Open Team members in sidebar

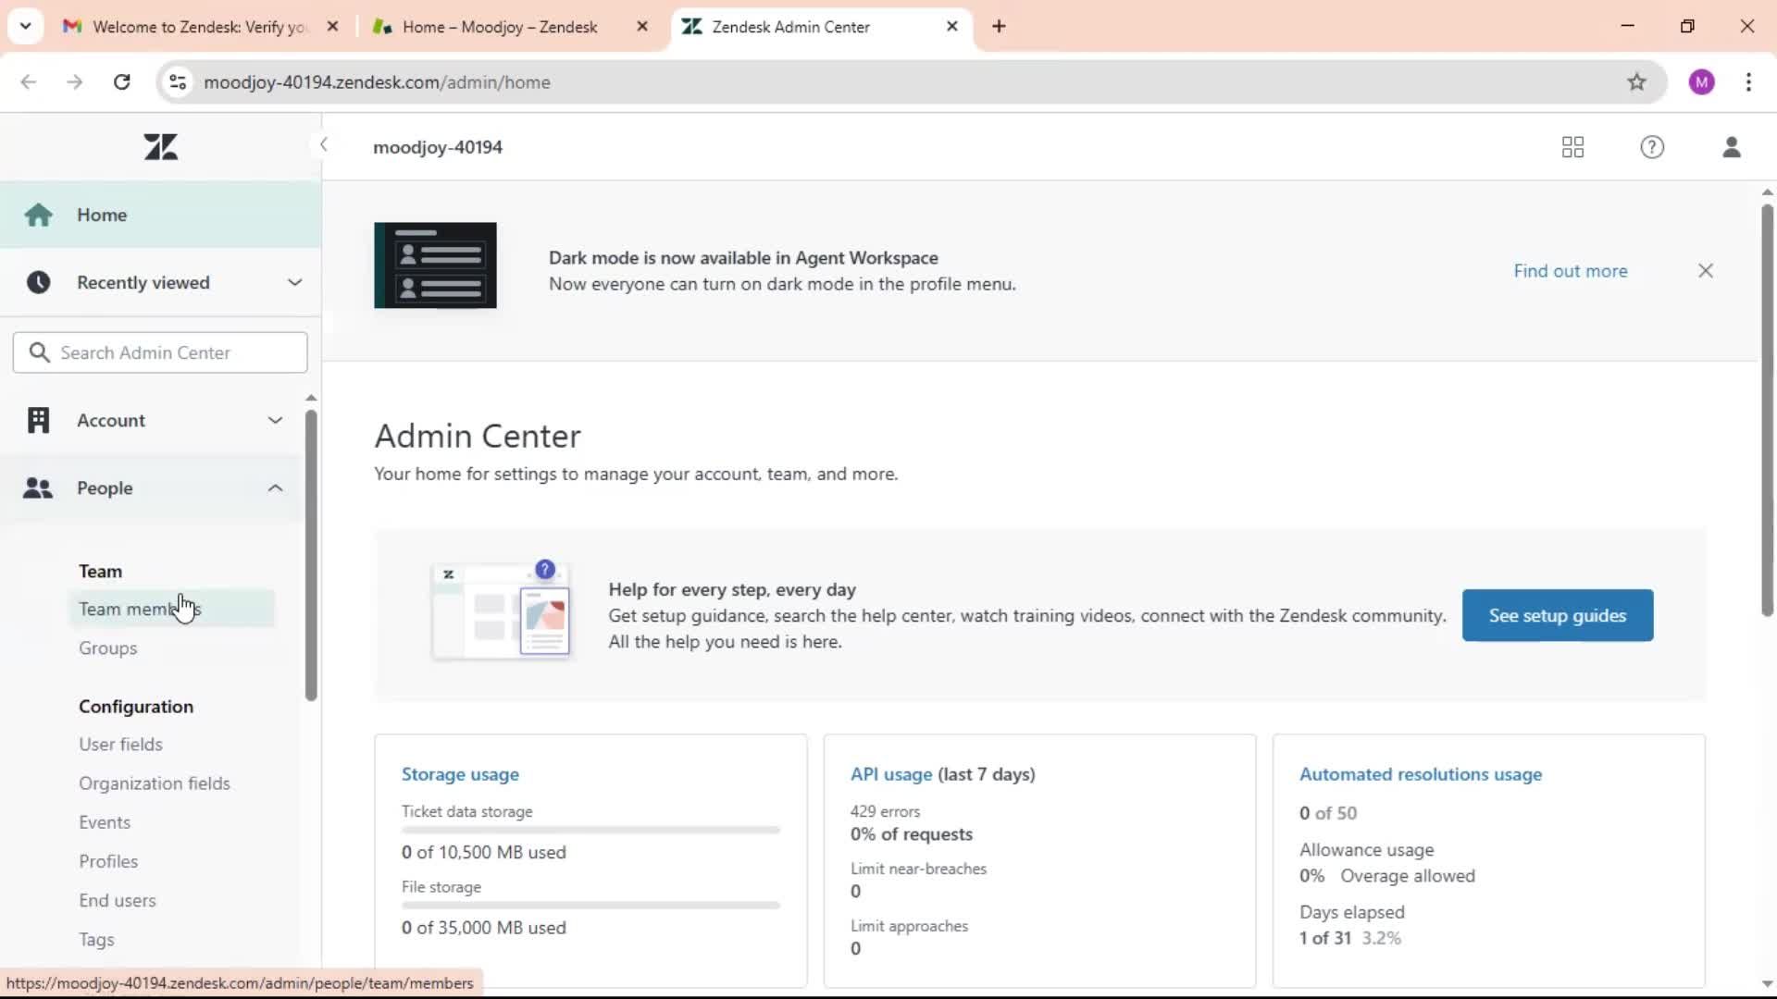(171, 609)
